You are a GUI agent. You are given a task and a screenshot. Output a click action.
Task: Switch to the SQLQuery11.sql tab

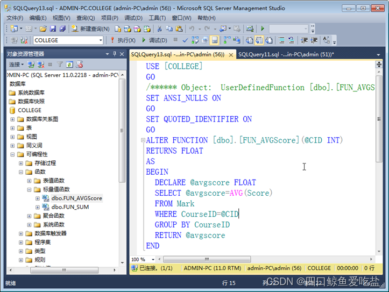(286, 54)
